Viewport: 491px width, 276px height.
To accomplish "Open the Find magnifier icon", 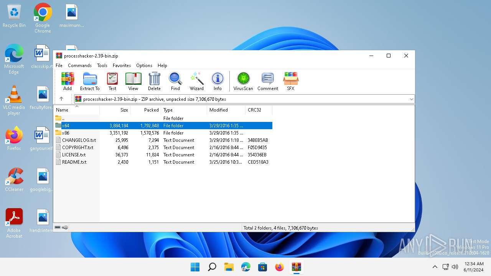I will point(175,81).
